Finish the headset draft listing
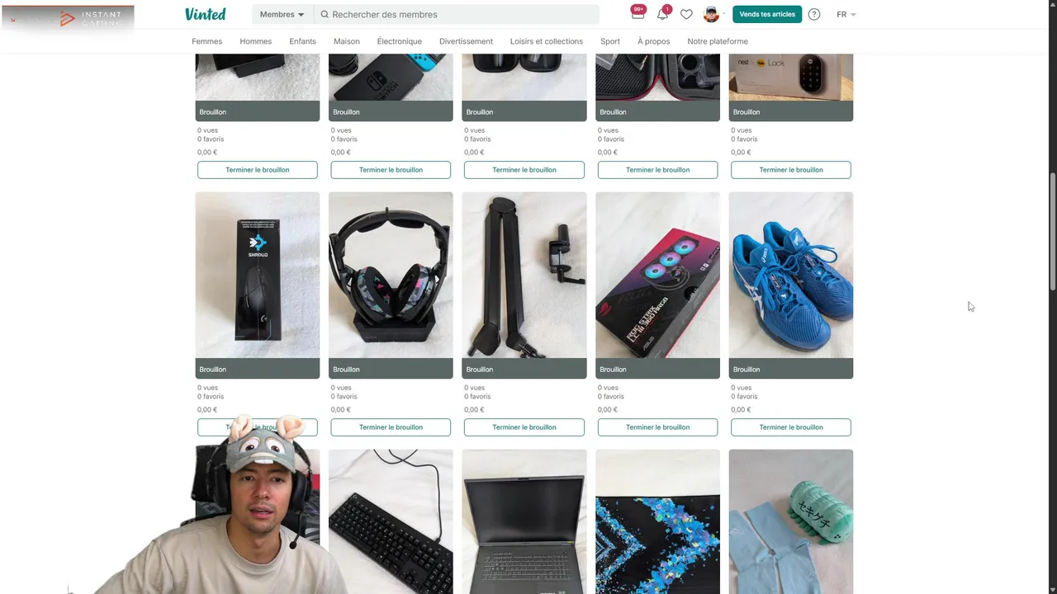1057x594 pixels. [x=391, y=427]
